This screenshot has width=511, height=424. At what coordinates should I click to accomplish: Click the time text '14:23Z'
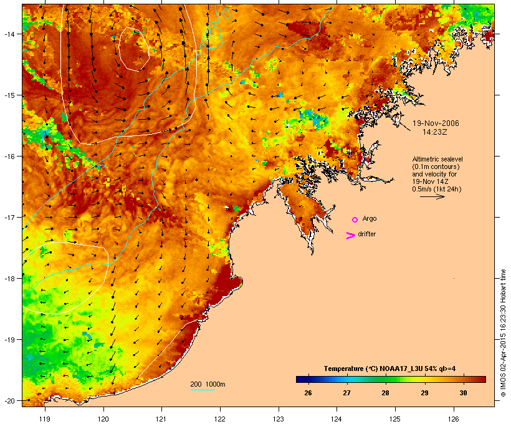coord(435,132)
